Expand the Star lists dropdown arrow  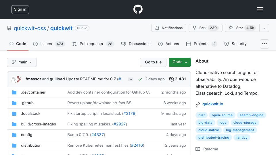264,28
